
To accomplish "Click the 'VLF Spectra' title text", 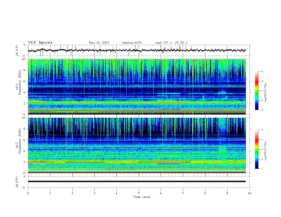I will coord(40,43).
